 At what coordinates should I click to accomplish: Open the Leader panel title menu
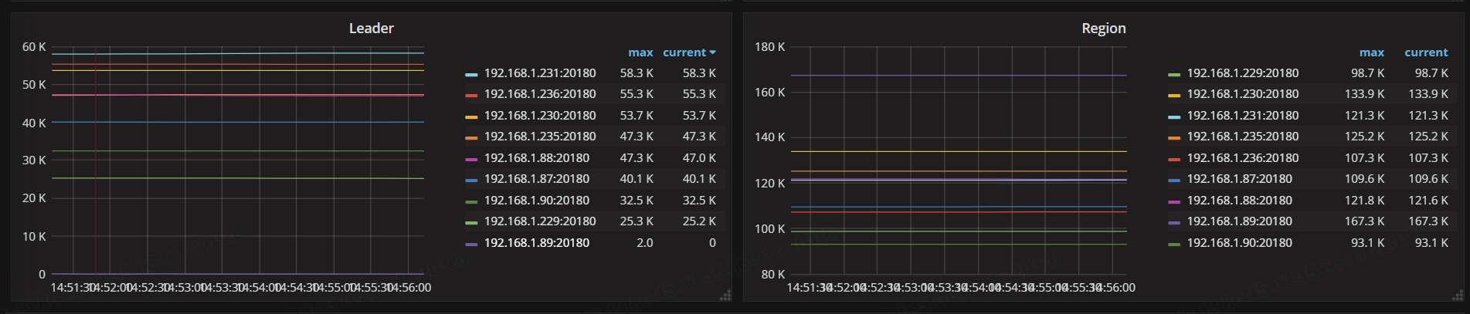tap(371, 29)
